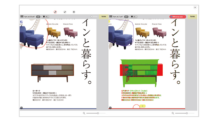Click the checkmark approve icon
This screenshot has height=121, width=218.
[65, 12]
